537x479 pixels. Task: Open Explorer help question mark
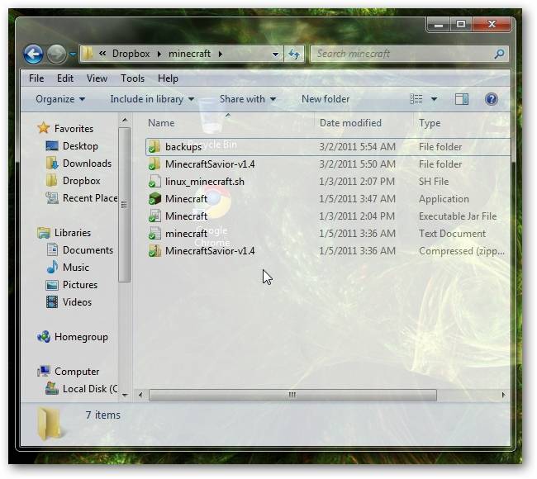491,99
